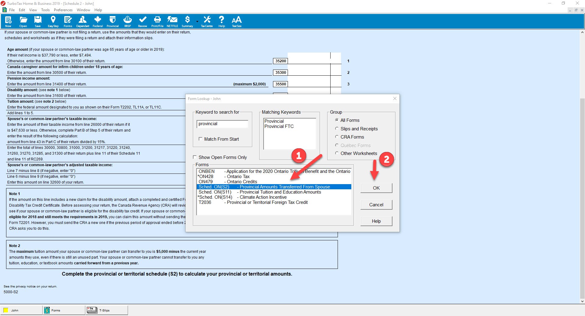Click the Help question mark toolbar icon

pos(222,22)
